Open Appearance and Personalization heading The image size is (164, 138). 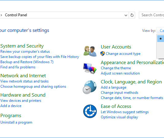pyautogui.click(x=132, y=63)
